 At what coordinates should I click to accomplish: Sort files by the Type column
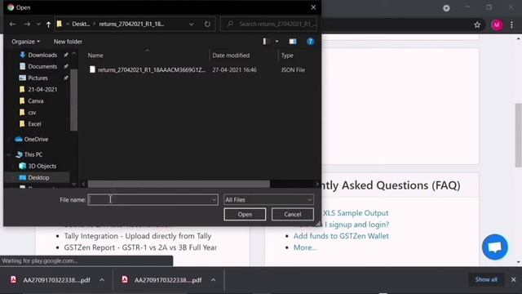[287, 56]
